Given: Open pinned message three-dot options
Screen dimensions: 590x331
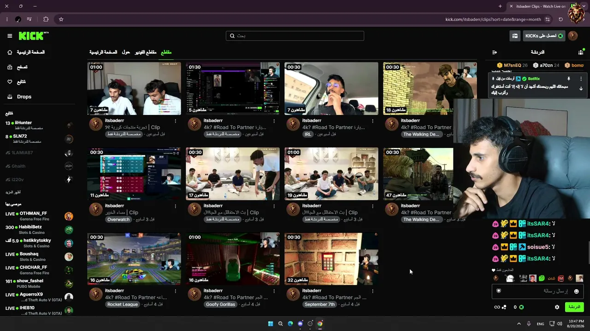Looking at the screenshot, I should point(581,79).
